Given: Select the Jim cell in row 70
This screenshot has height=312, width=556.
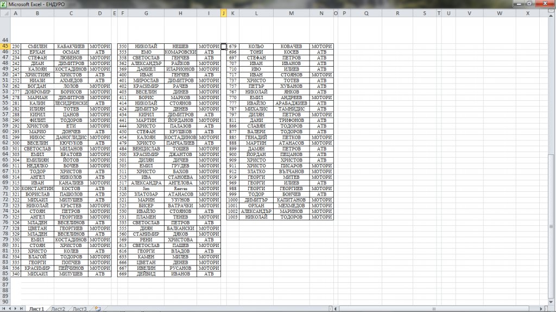Looking at the screenshot, I should (146, 188).
